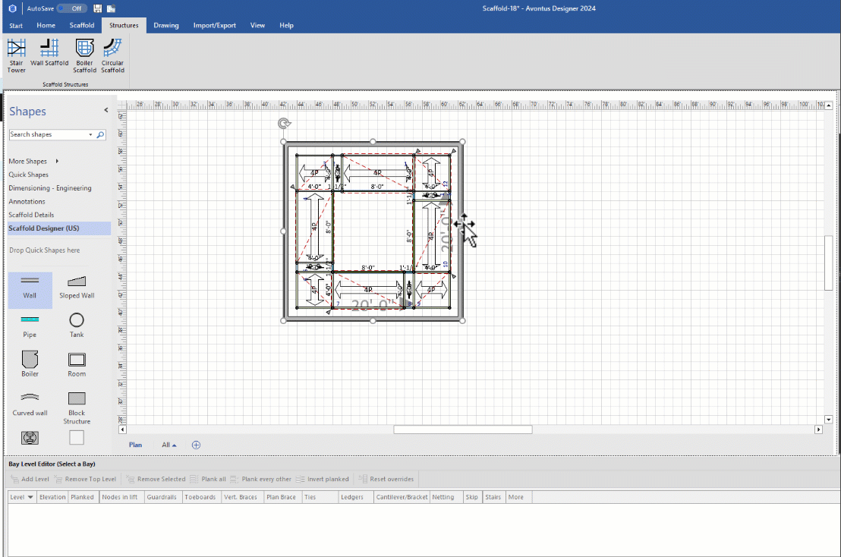The height and width of the screenshot is (557, 841).
Task: Open the All pages list
Action: (x=169, y=445)
